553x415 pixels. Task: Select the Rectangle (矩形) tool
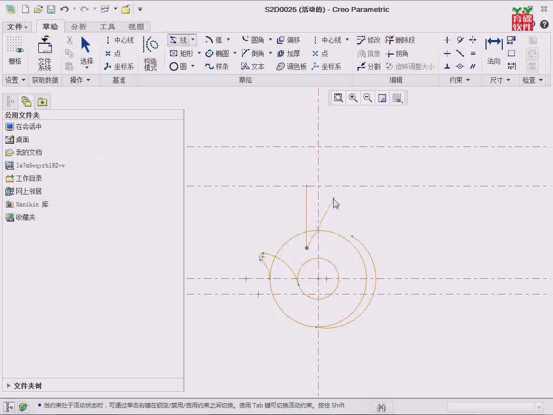pos(181,53)
